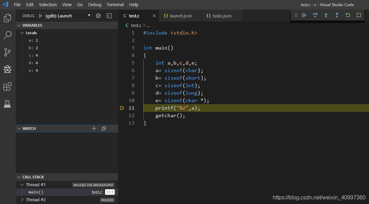
Task: Click Continue in the debug toolbar
Action: pos(304,15)
